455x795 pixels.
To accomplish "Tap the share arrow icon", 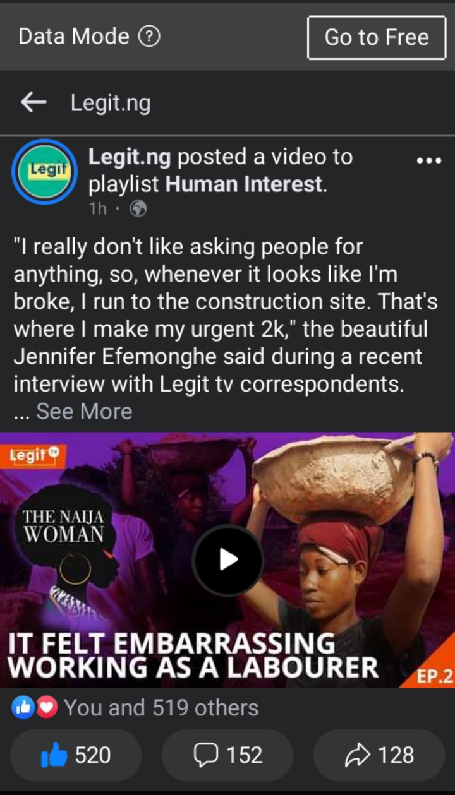I will point(358,755).
